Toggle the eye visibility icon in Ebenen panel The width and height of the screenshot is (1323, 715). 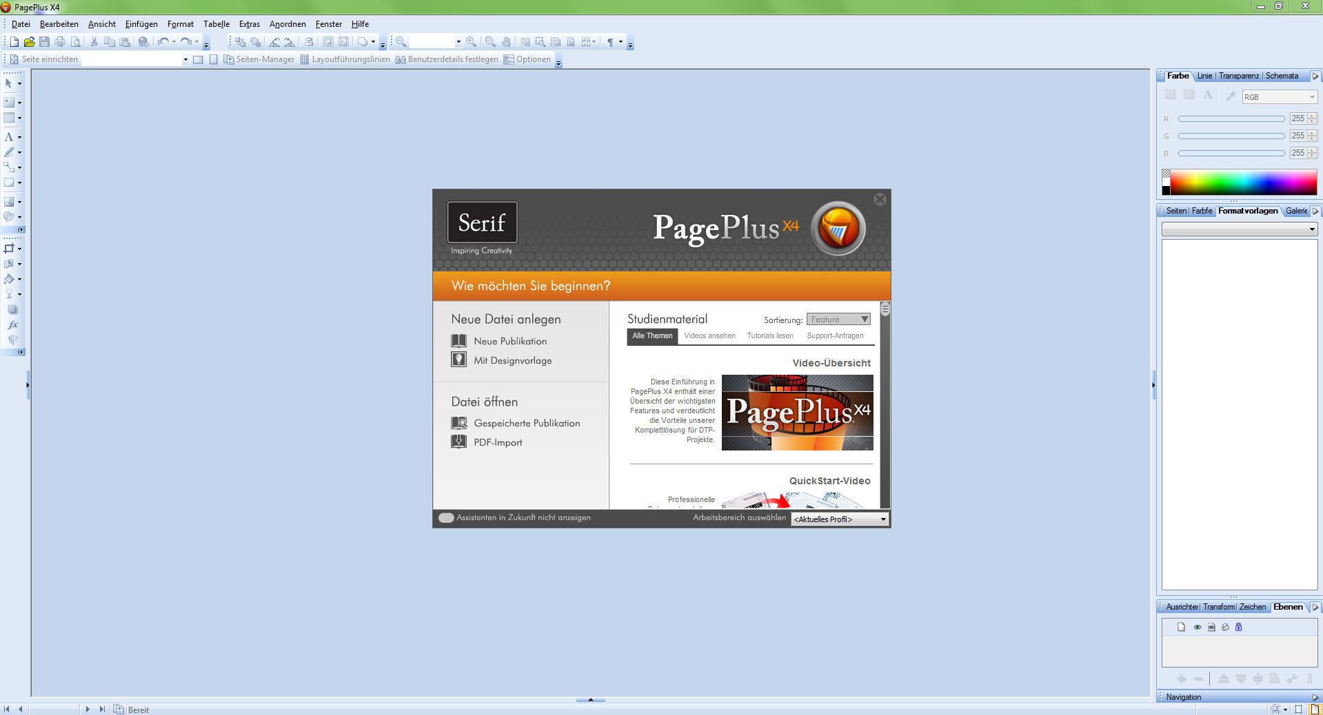(1198, 627)
